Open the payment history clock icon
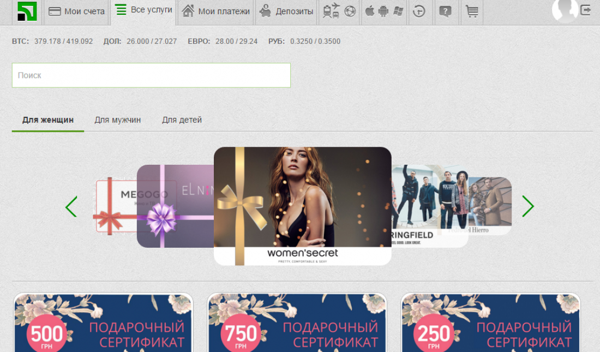This screenshot has height=352, width=600. pyautogui.click(x=419, y=11)
